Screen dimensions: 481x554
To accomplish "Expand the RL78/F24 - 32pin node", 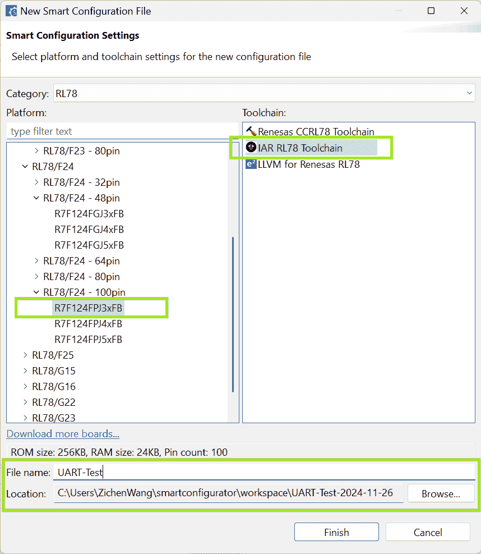I will [x=36, y=182].
